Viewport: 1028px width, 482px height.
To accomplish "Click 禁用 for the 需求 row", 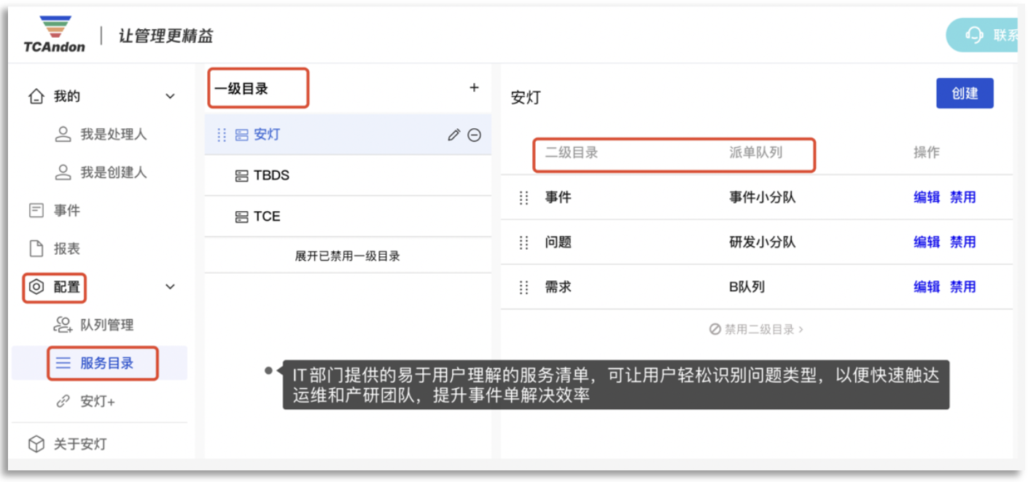I will pos(962,287).
